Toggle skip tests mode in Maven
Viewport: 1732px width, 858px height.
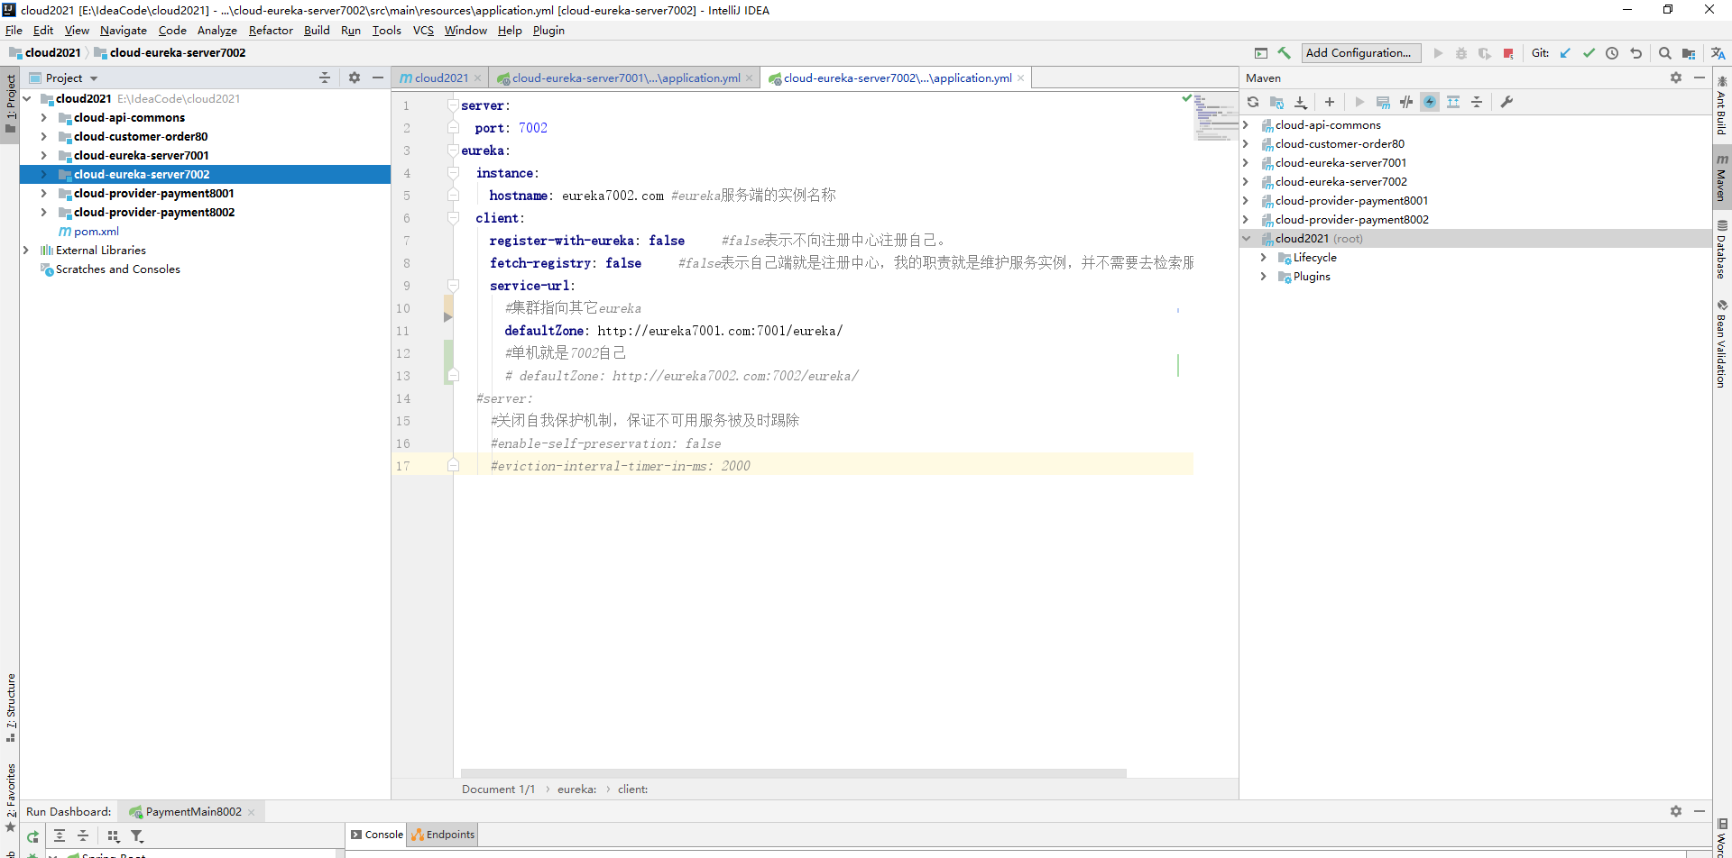coord(1430,102)
